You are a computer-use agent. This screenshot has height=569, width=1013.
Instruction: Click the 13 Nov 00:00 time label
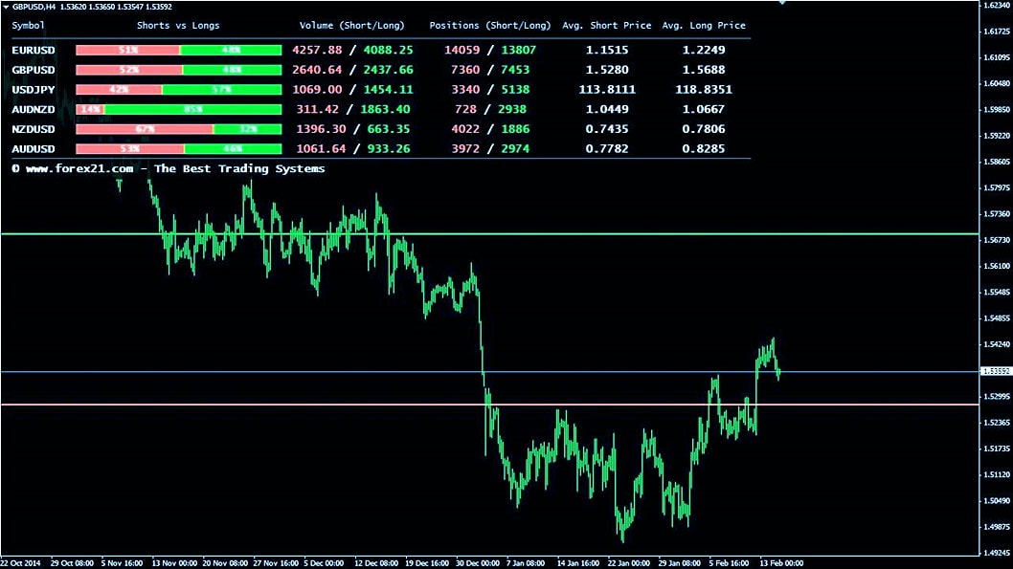[174, 563]
